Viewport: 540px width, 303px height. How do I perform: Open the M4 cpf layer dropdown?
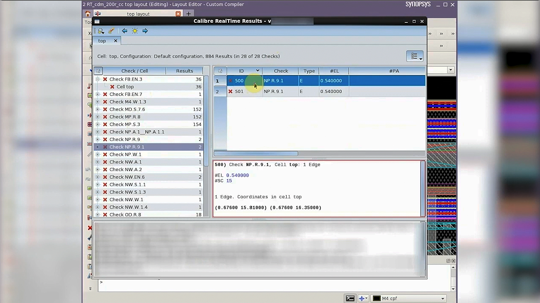[x=442, y=298]
